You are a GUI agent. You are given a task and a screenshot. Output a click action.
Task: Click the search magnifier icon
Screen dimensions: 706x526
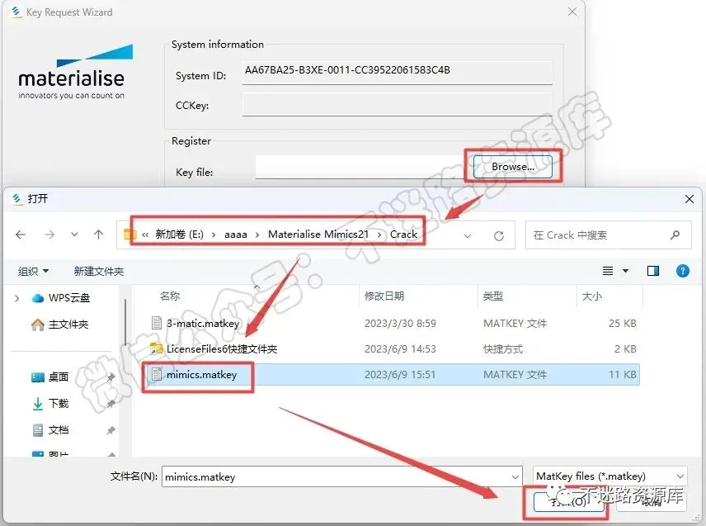pyautogui.click(x=675, y=235)
